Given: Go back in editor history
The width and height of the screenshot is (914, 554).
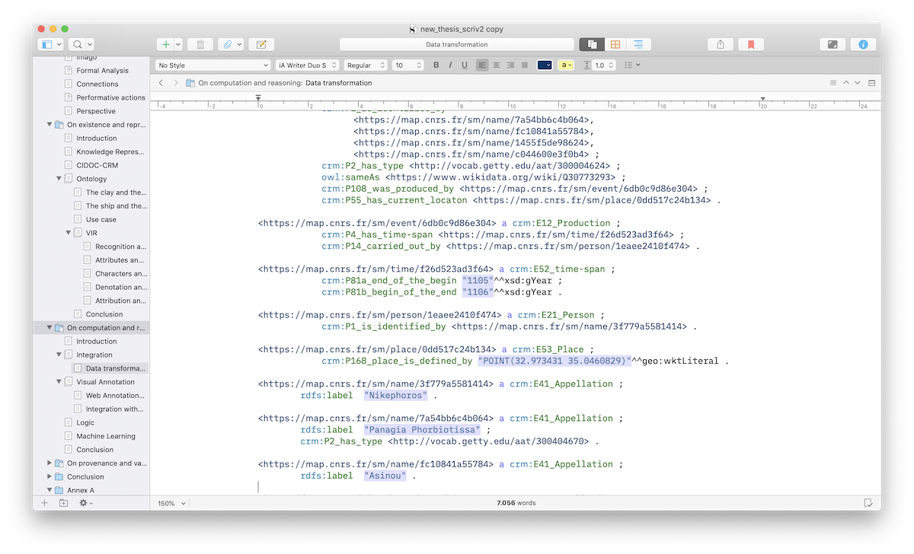Looking at the screenshot, I should pyautogui.click(x=161, y=83).
